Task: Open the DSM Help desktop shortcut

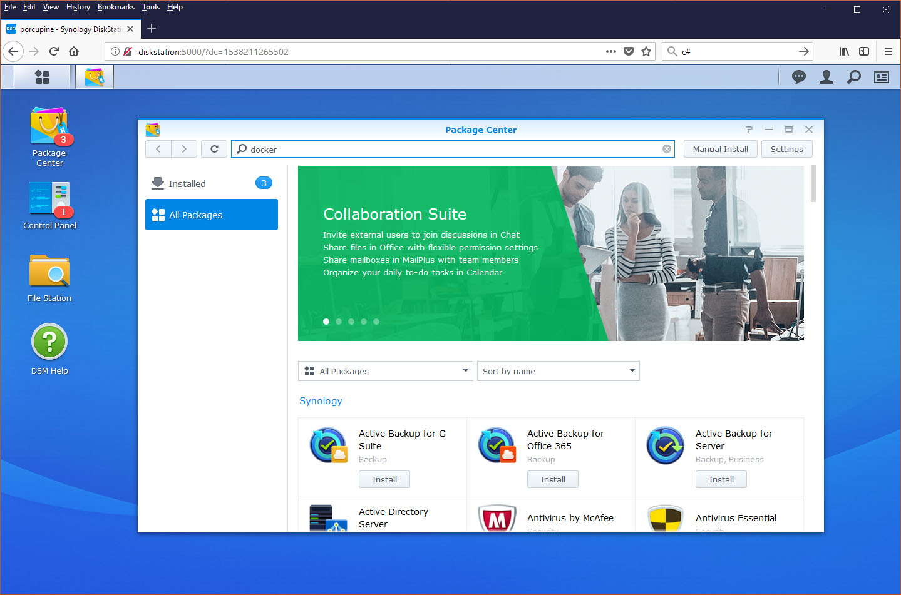Action: (x=49, y=349)
